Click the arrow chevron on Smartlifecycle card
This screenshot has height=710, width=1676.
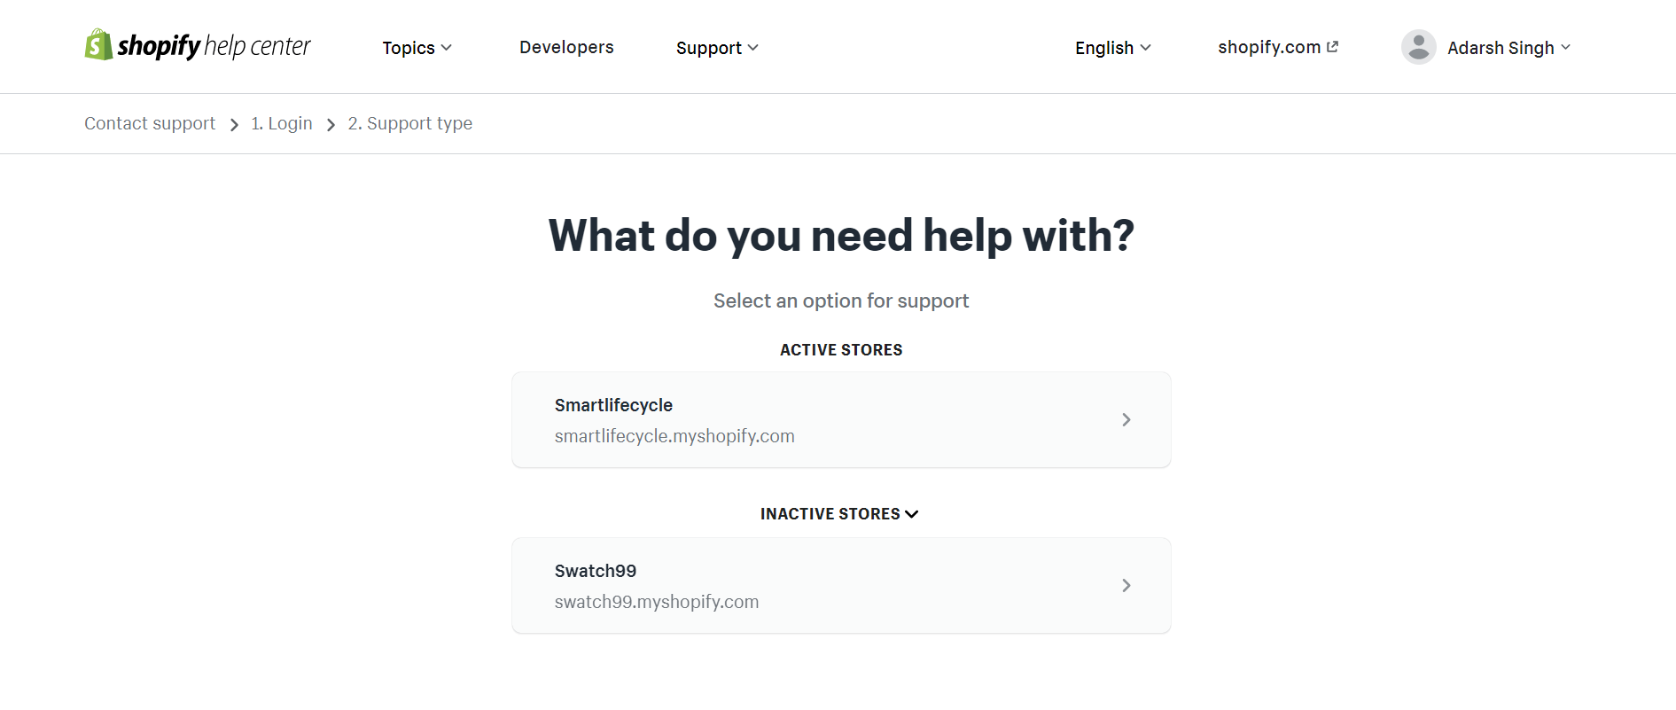tap(1126, 419)
